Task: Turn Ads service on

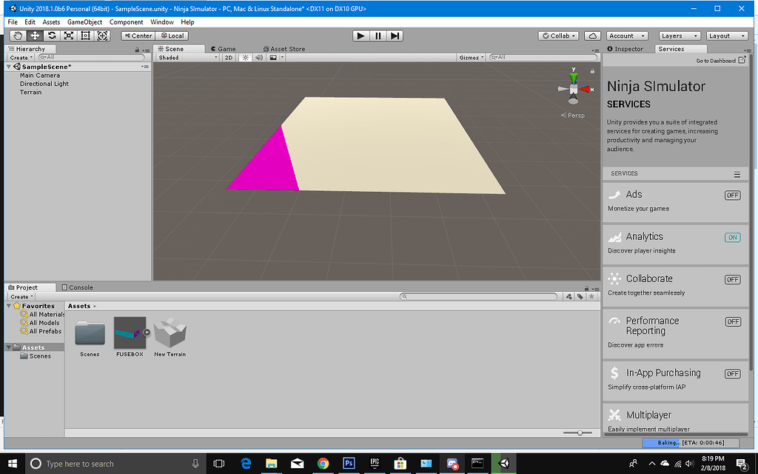Action: tap(732, 195)
